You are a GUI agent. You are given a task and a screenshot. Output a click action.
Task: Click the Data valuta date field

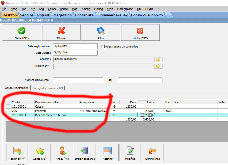tap(75, 53)
